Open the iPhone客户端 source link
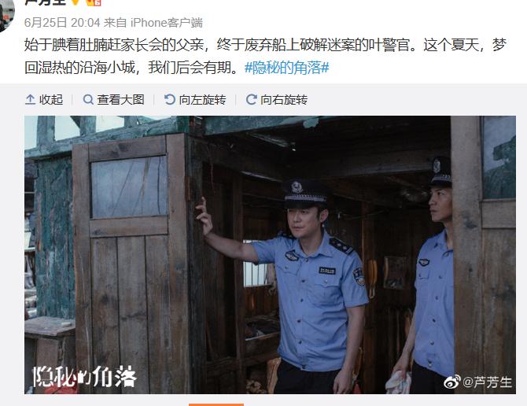This screenshot has width=527, height=406. tap(167, 23)
